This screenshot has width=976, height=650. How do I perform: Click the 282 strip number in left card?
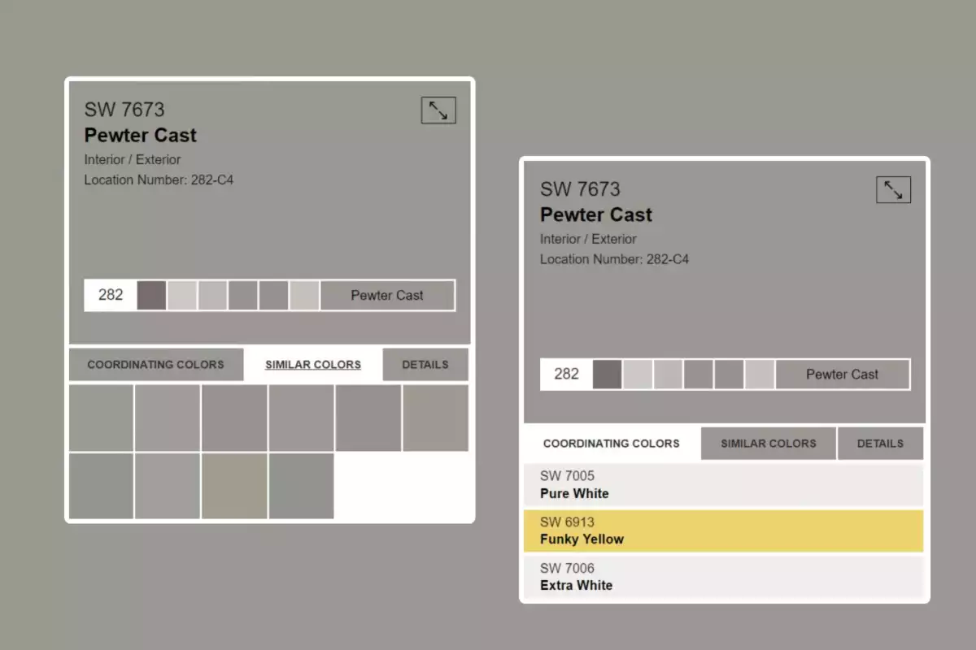click(x=111, y=295)
